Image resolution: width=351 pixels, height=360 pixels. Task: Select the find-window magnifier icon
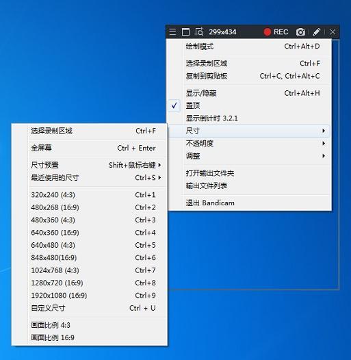point(199,31)
